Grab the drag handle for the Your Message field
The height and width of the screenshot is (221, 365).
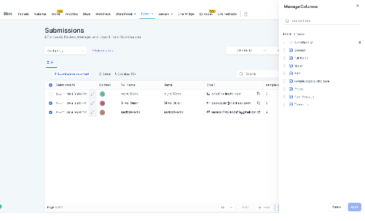click(x=284, y=97)
